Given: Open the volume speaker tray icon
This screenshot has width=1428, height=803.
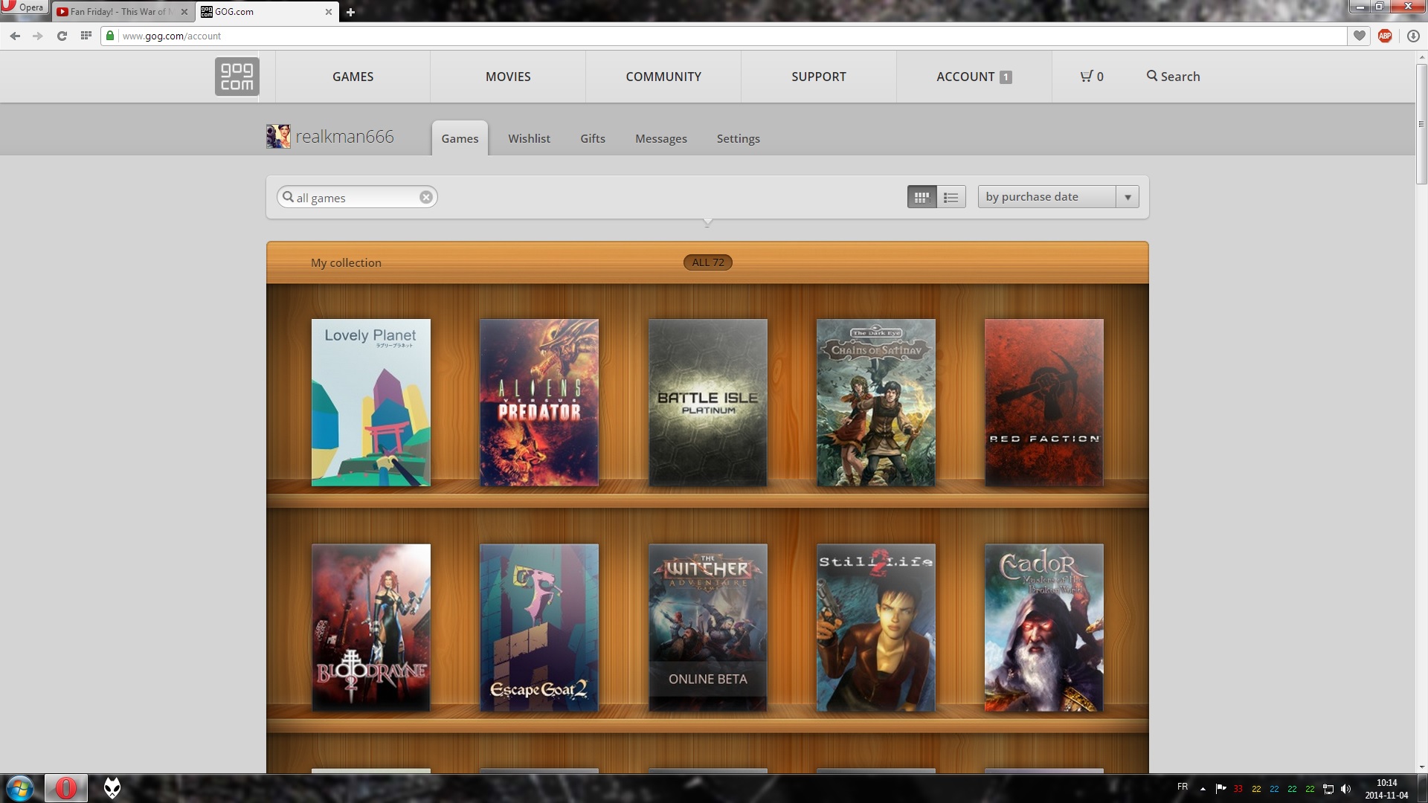Looking at the screenshot, I should click(1345, 789).
